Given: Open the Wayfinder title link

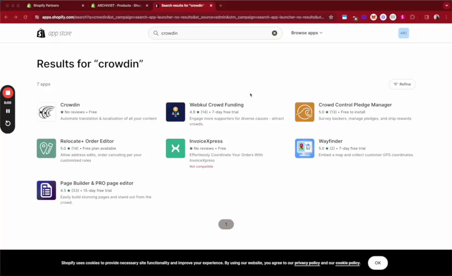Looking at the screenshot, I should pos(331,141).
